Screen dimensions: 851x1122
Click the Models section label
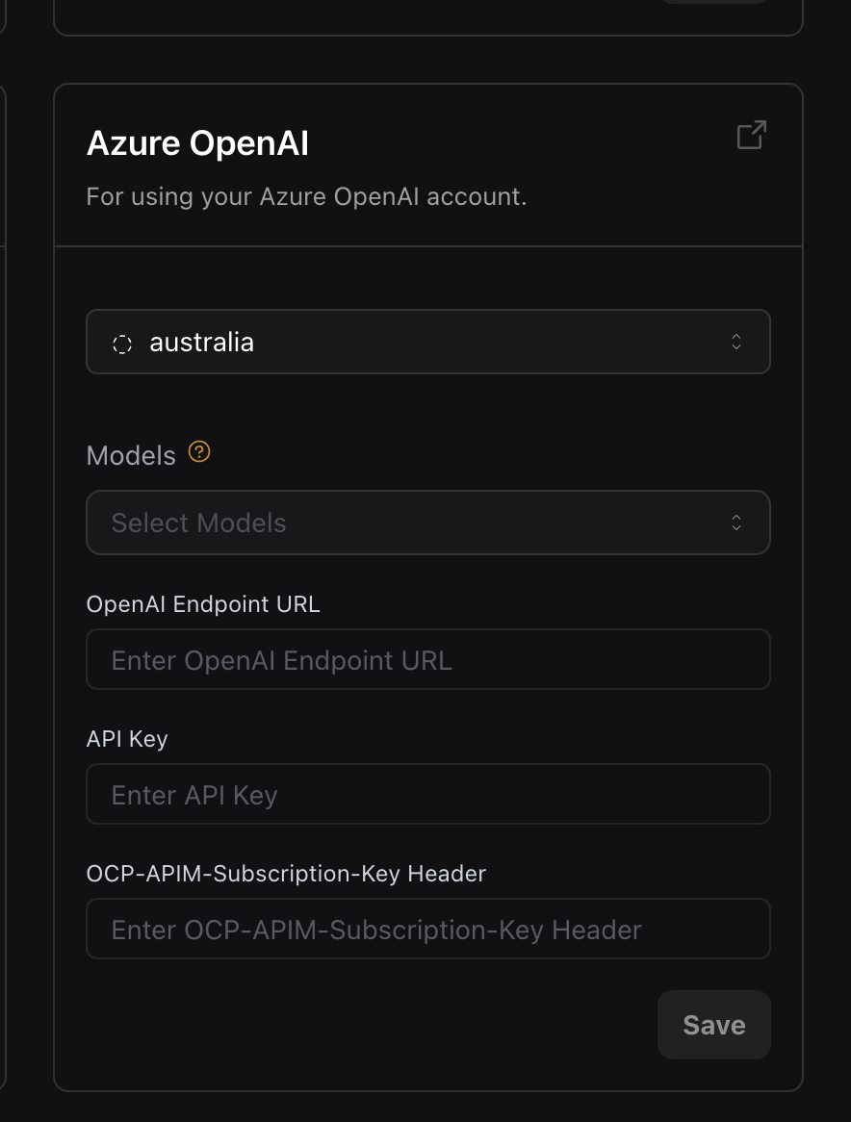tap(130, 454)
